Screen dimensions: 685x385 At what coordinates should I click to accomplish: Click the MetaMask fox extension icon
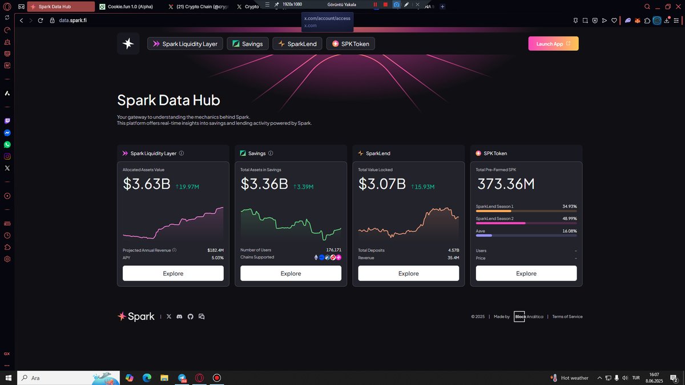(x=638, y=20)
